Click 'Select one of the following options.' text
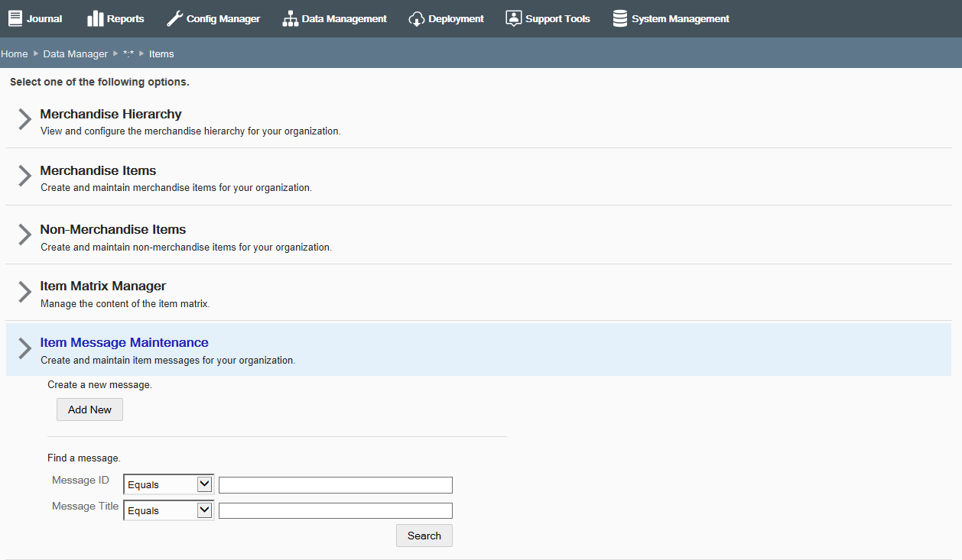962x560 pixels. pyautogui.click(x=99, y=82)
